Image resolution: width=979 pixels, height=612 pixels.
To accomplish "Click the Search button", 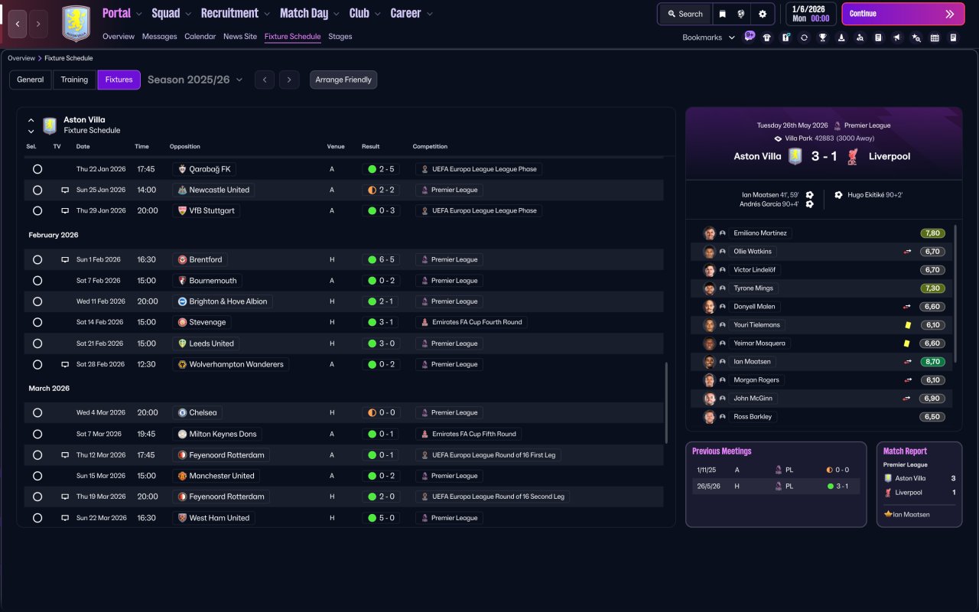I will (685, 14).
